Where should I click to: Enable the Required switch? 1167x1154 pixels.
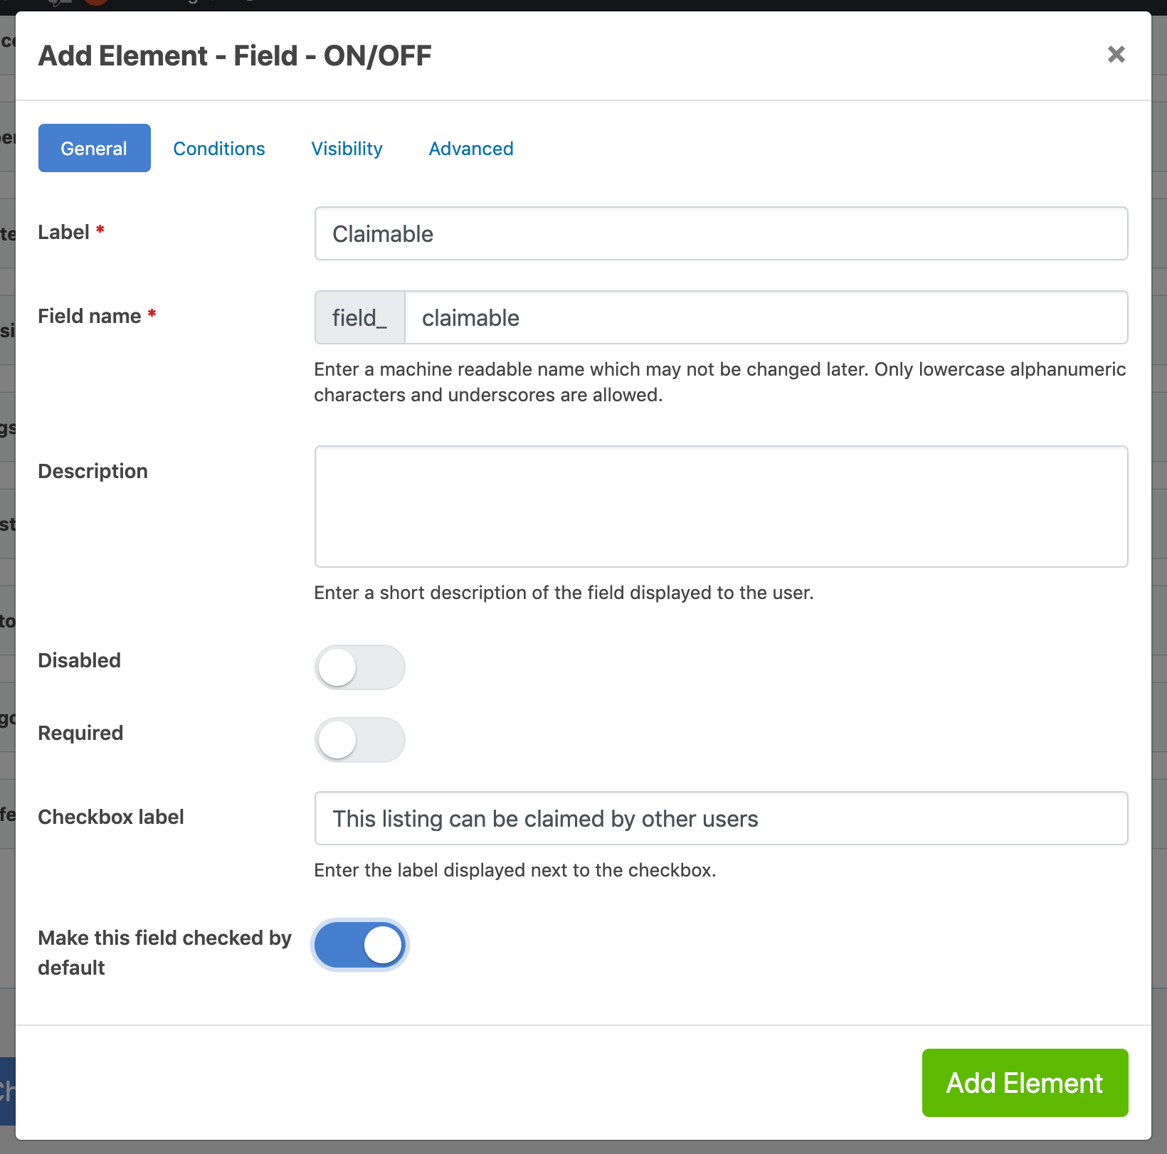360,740
